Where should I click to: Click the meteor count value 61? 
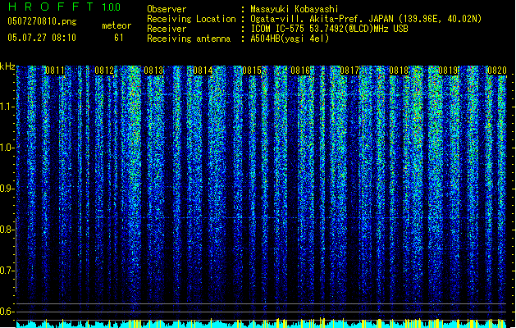pyautogui.click(x=119, y=38)
